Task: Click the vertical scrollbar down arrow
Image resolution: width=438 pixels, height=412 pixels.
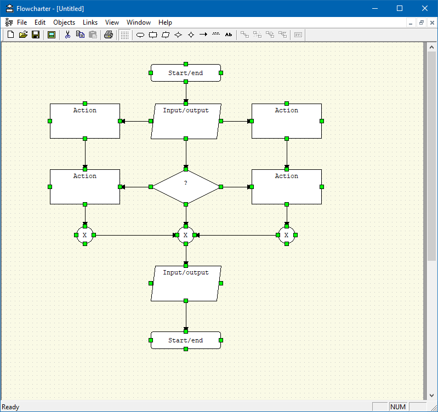Action: click(x=431, y=395)
